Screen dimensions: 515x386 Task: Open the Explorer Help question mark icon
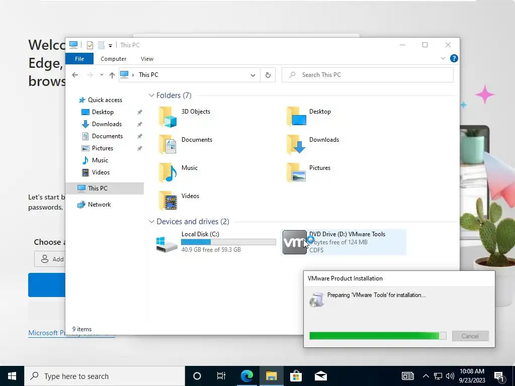click(x=454, y=58)
